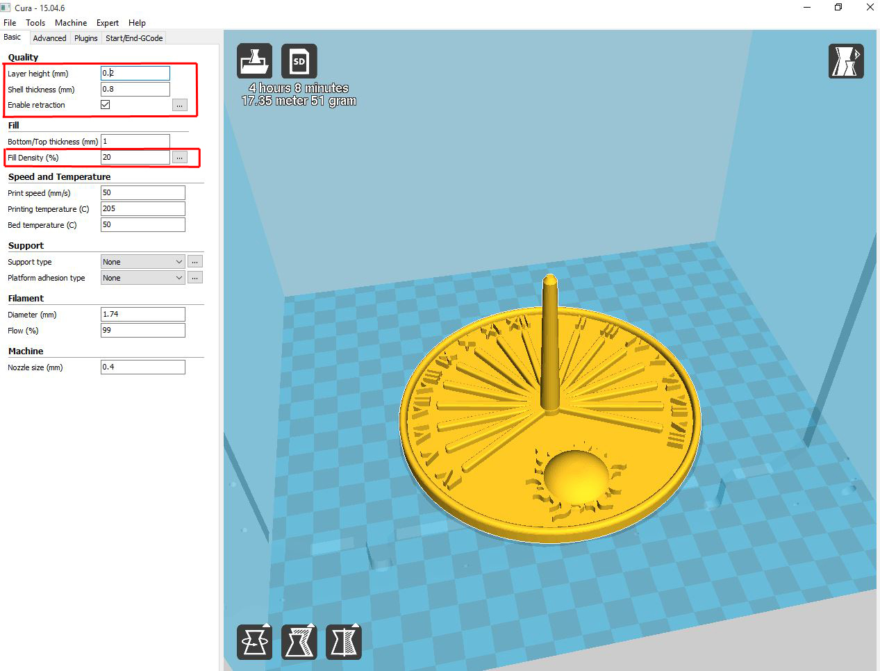The image size is (880, 671).
Task: Save the toolpath to SD card
Action: [299, 60]
